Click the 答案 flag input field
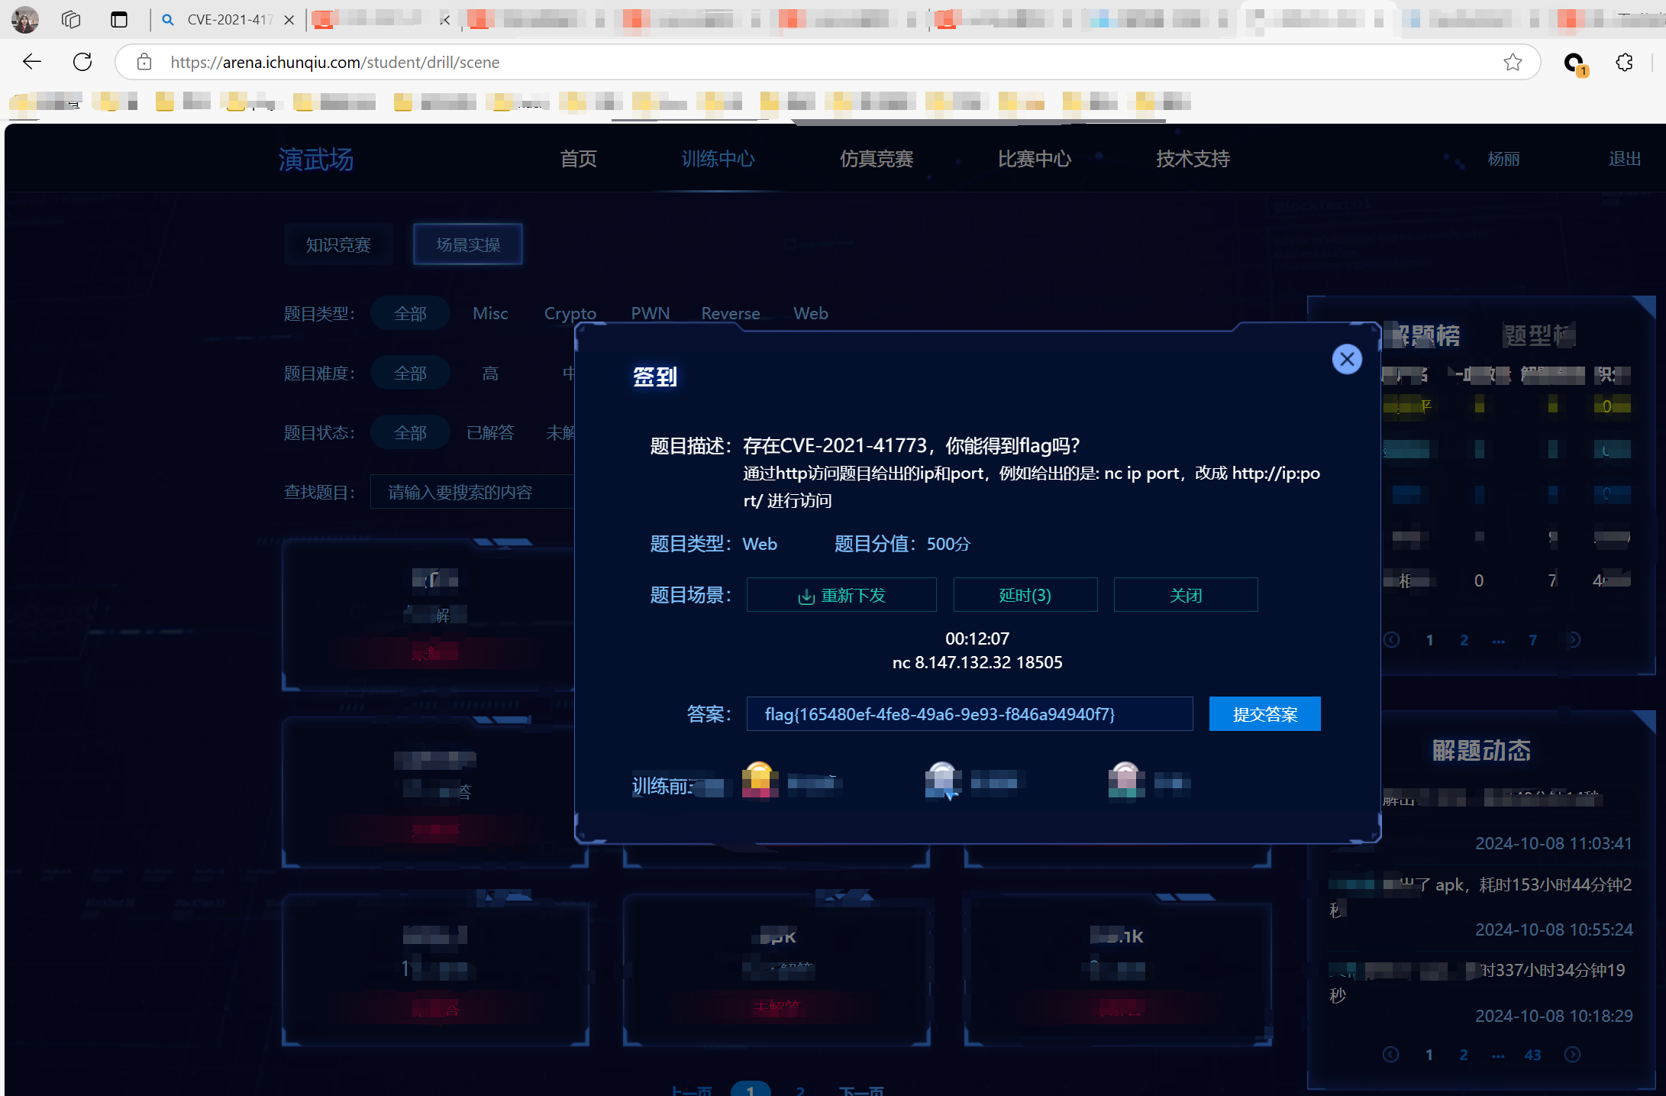1666x1096 pixels. click(x=970, y=714)
